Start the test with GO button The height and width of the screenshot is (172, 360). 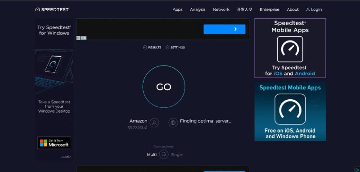pyautogui.click(x=164, y=87)
